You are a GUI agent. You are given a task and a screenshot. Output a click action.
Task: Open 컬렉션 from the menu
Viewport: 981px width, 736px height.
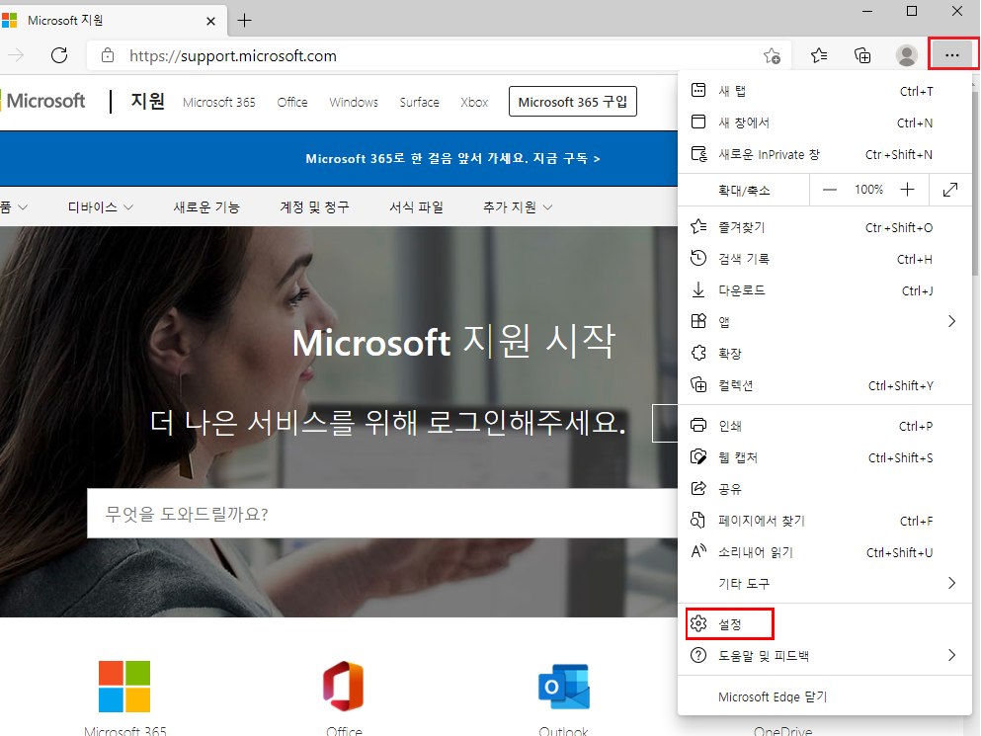tap(825, 385)
